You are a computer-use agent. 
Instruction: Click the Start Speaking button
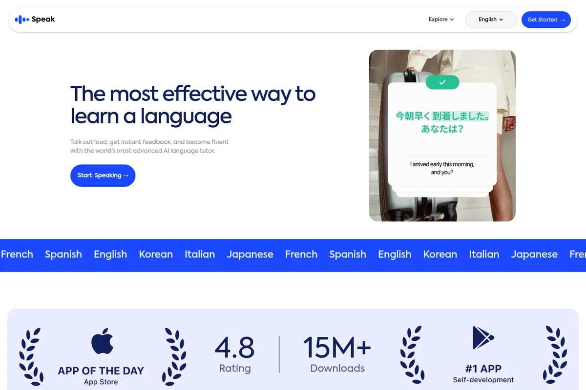pos(103,175)
